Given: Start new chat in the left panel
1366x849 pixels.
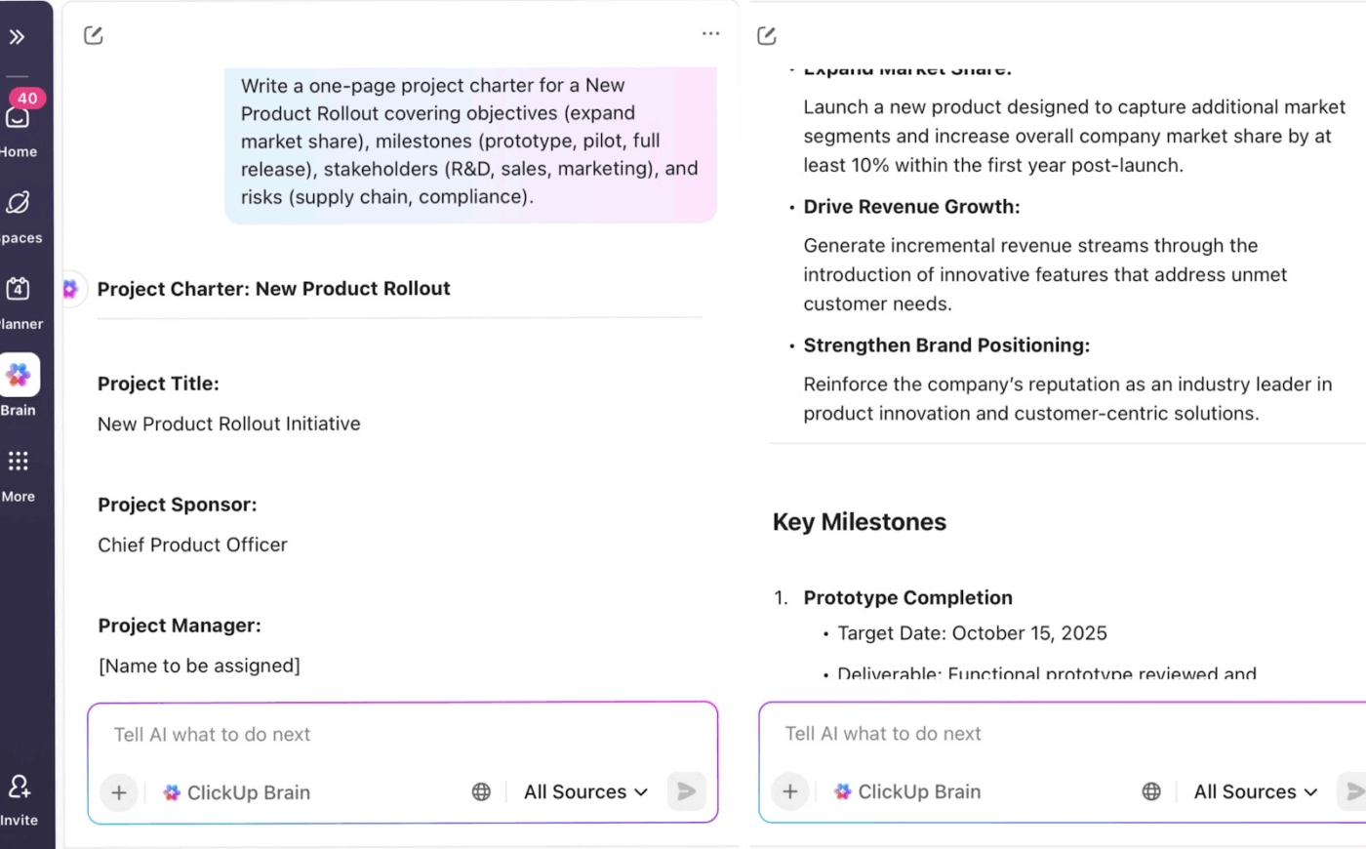Looking at the screenshot, I should pos(94,36).
